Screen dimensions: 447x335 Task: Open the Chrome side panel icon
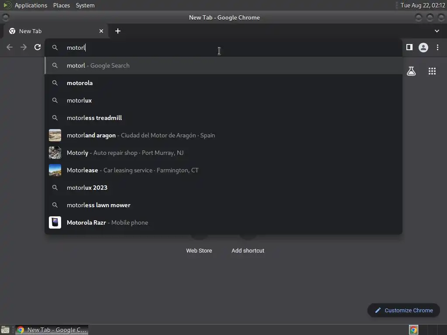409,47
